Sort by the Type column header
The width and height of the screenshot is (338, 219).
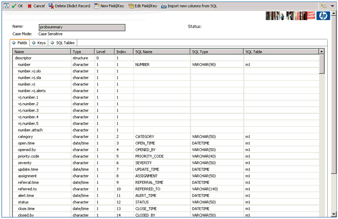click(x=83, y=52)
